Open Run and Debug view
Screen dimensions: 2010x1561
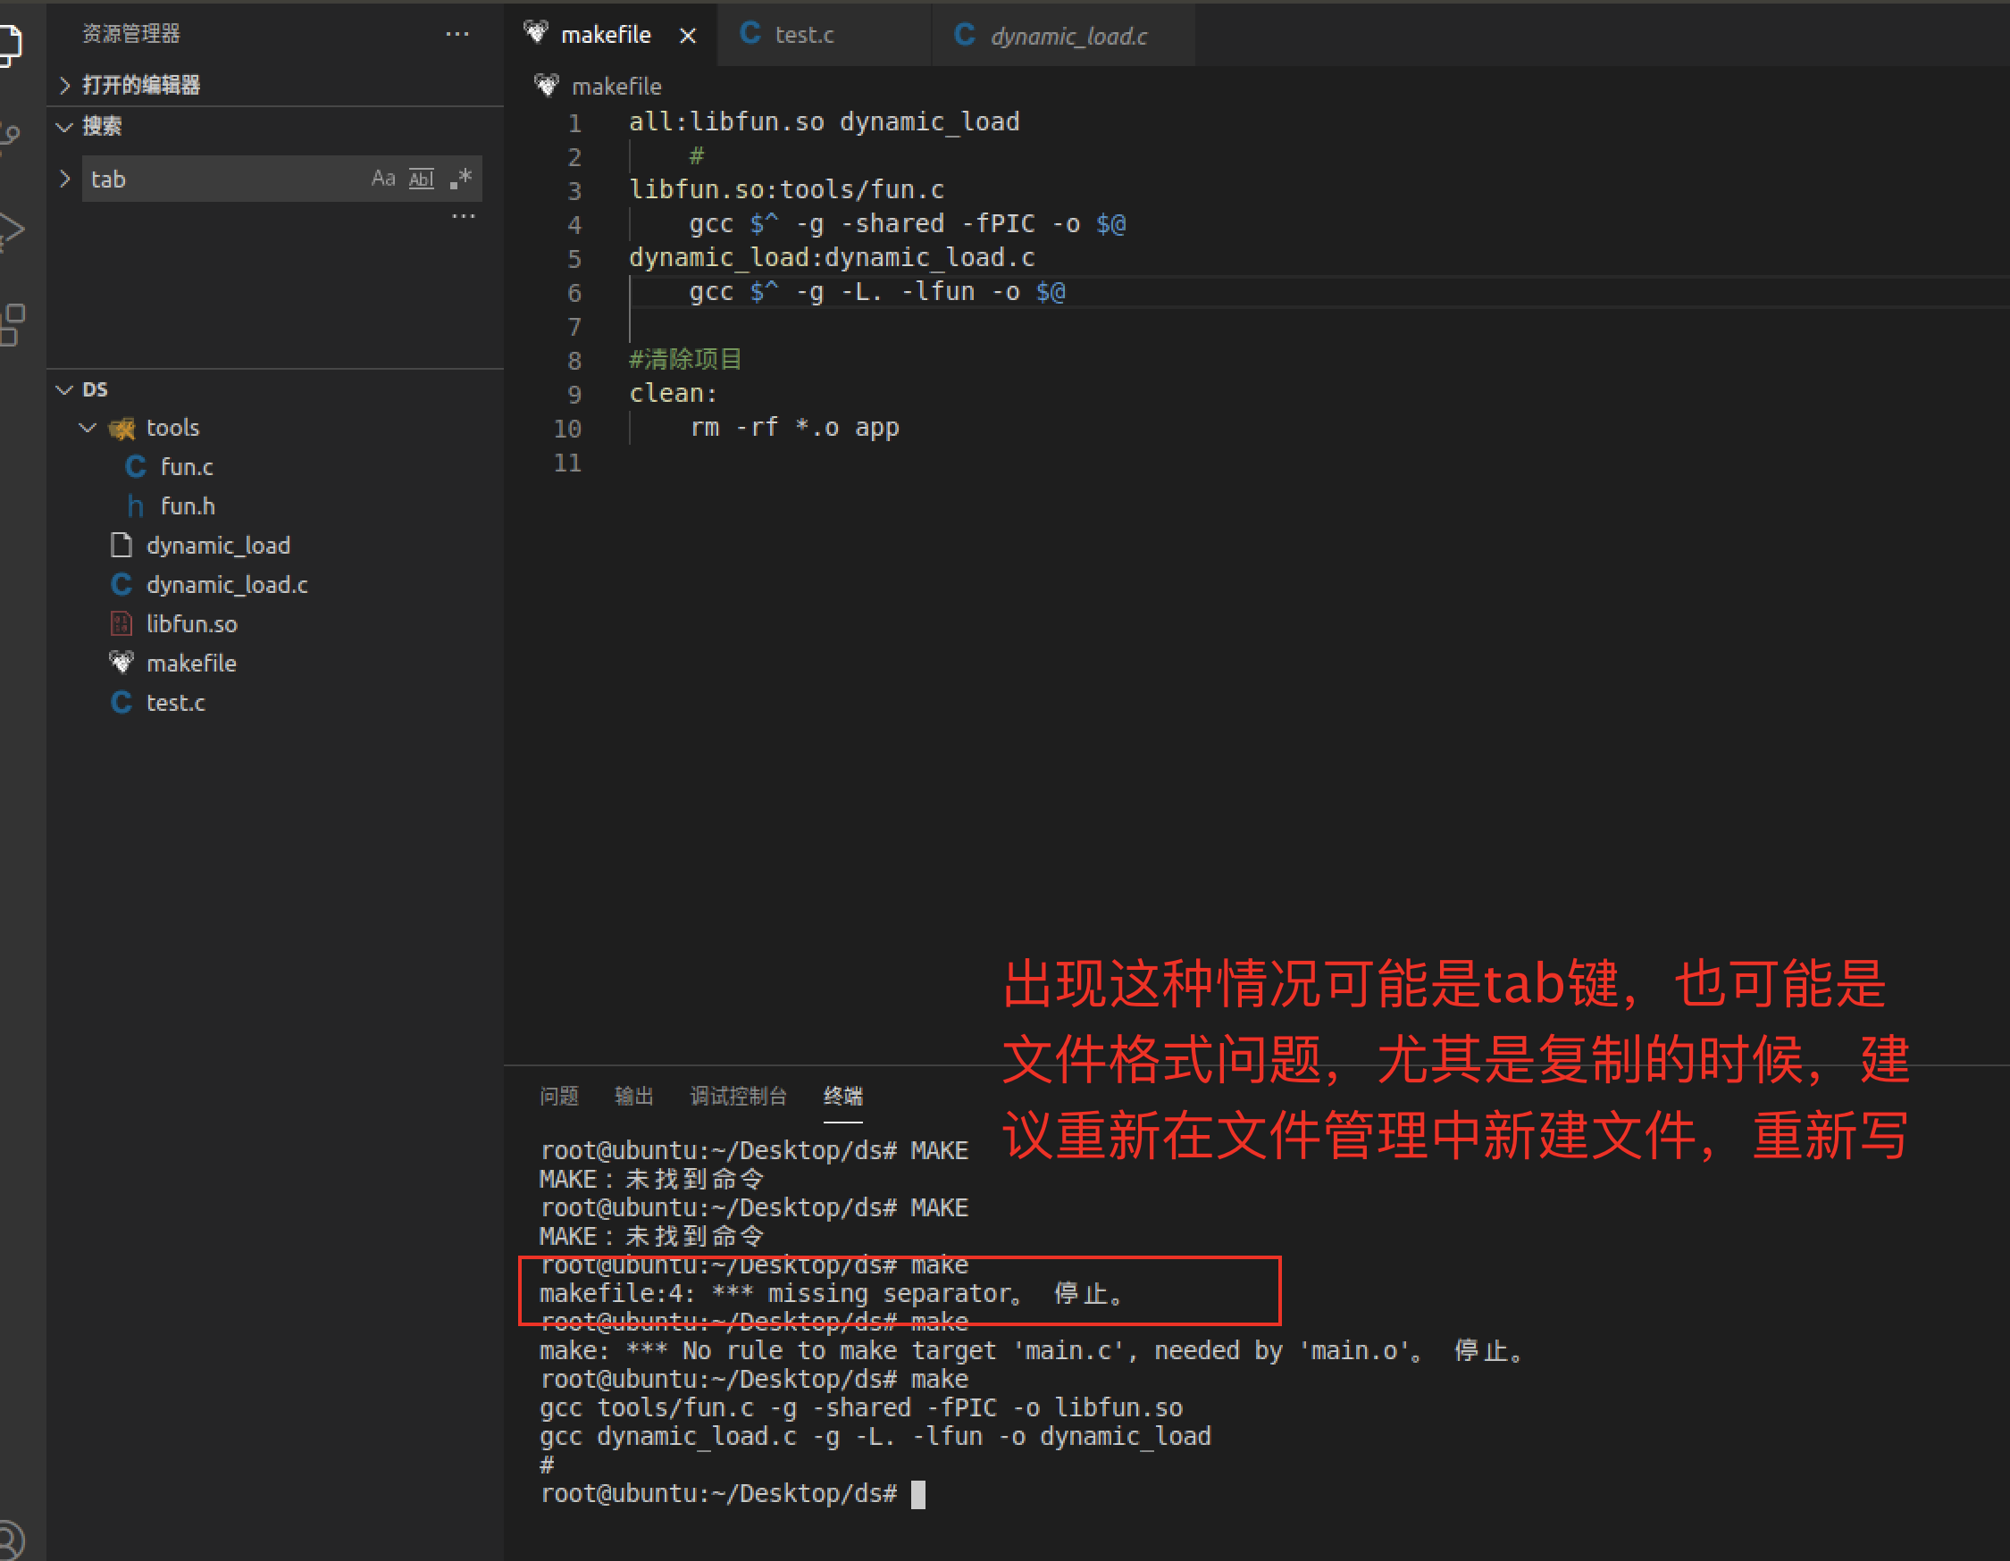coord(9,230)
